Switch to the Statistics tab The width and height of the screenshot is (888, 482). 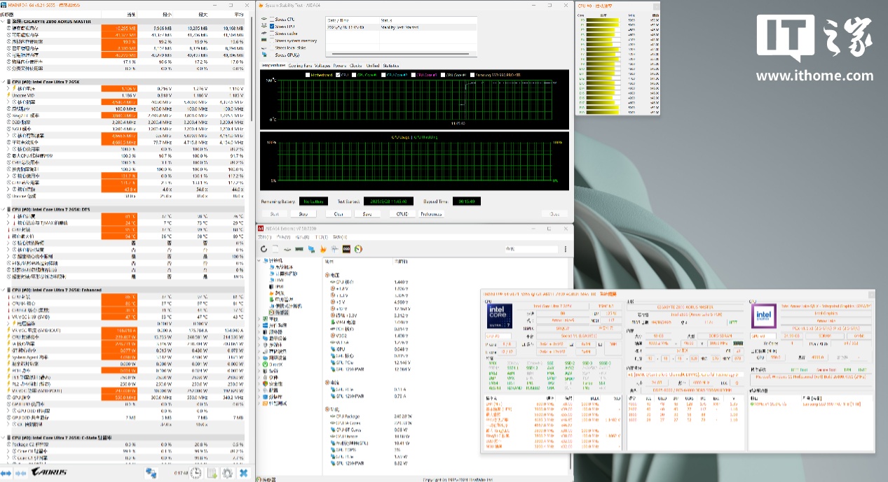[391, 66]
